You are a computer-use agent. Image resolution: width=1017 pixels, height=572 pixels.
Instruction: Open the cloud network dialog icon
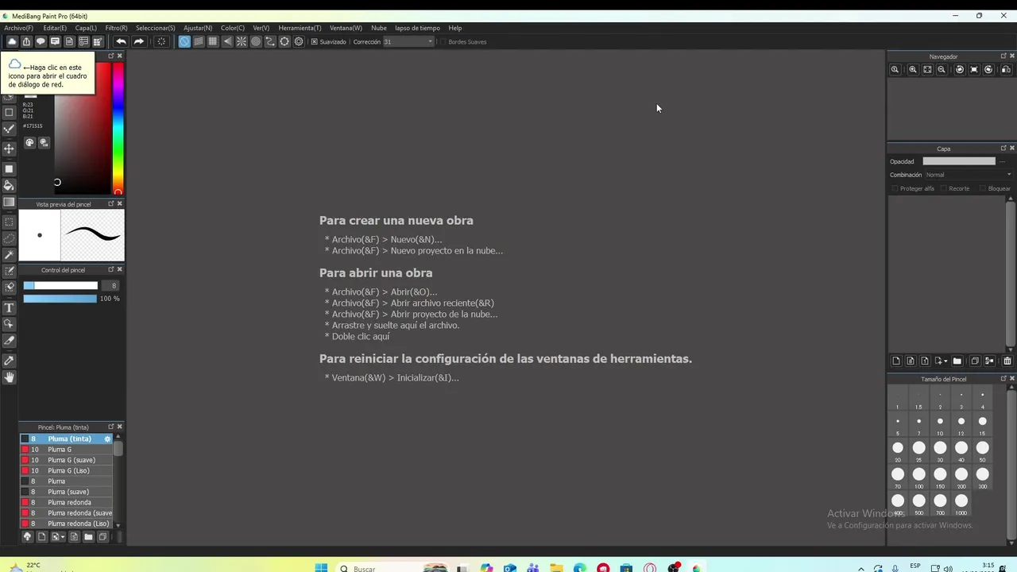click(x=12, y=41)
